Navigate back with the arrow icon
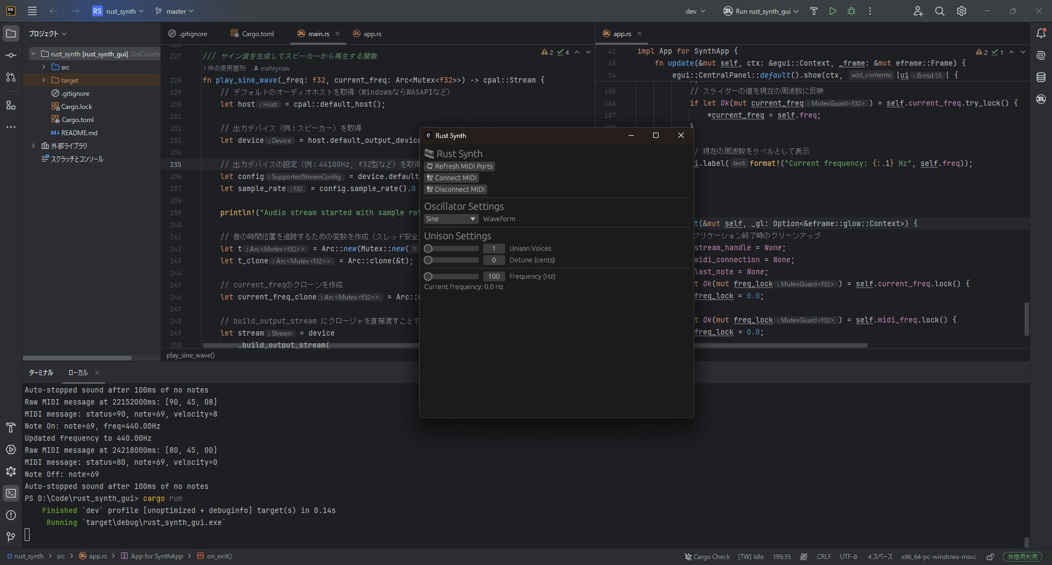Screen dimensions: 1052x565 (x=54, y=11)
